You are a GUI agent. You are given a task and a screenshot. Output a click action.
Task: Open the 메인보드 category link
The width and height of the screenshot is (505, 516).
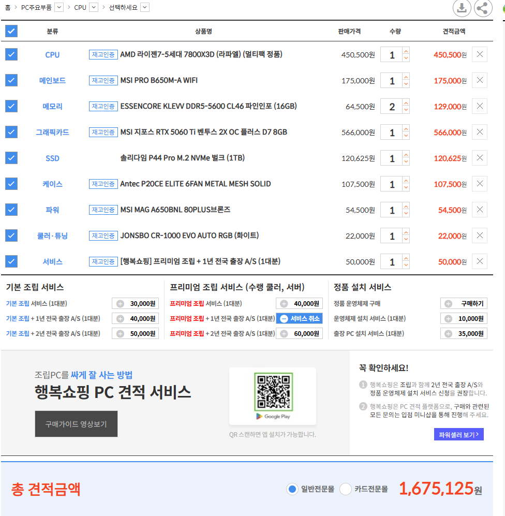(x=52, y=81)
